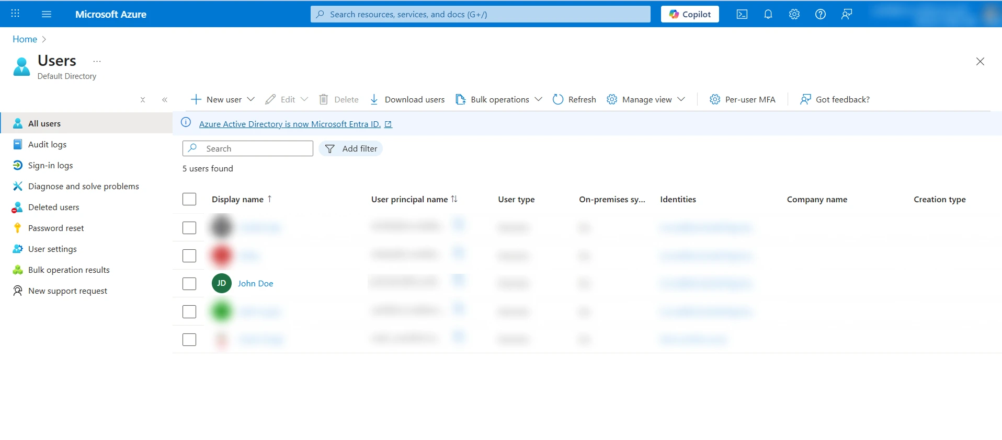Click the Edit pencil icon
The width and height of the screenshot is (1002, 440).
pos(270,99)
